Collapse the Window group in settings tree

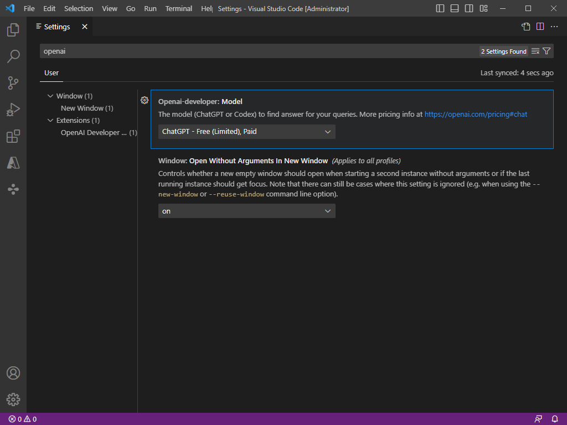50,96
